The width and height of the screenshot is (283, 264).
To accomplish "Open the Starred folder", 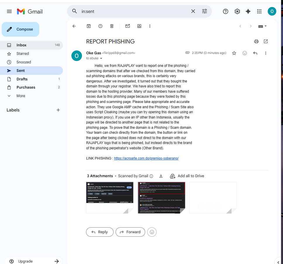I will pos(31,54).
